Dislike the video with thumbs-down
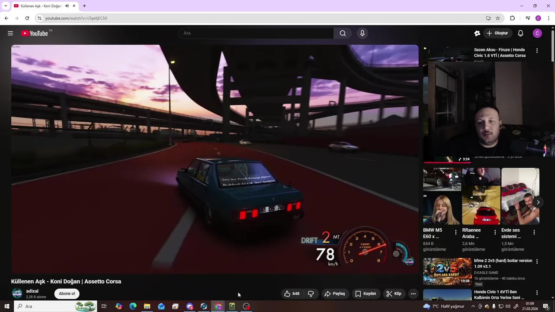The height and width of the screenshot is (312, 555). point(311,294)
